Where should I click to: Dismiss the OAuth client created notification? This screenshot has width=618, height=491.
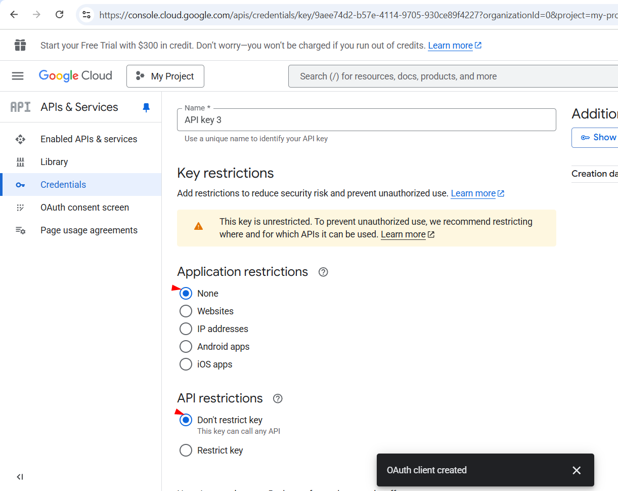[576, 470]
